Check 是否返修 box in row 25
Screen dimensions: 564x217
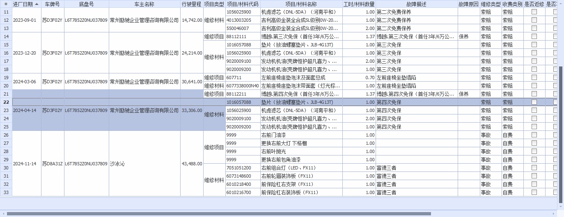(534, 127)
